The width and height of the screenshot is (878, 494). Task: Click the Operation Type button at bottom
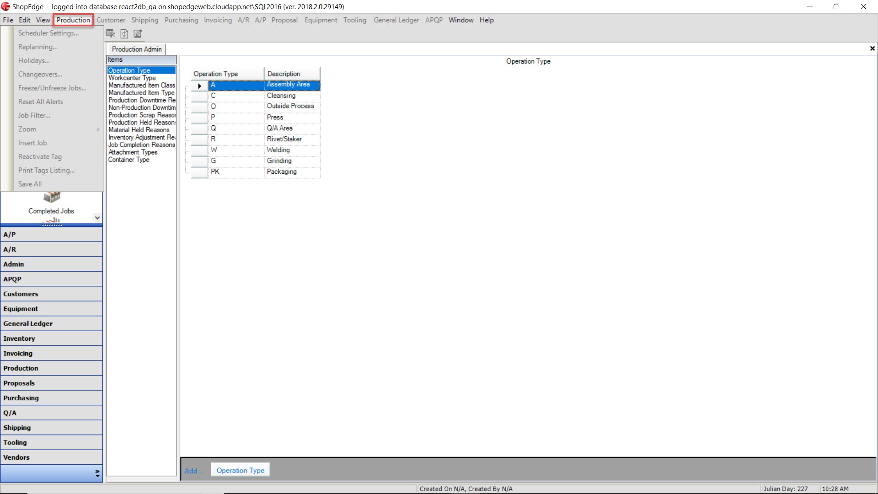240,471
